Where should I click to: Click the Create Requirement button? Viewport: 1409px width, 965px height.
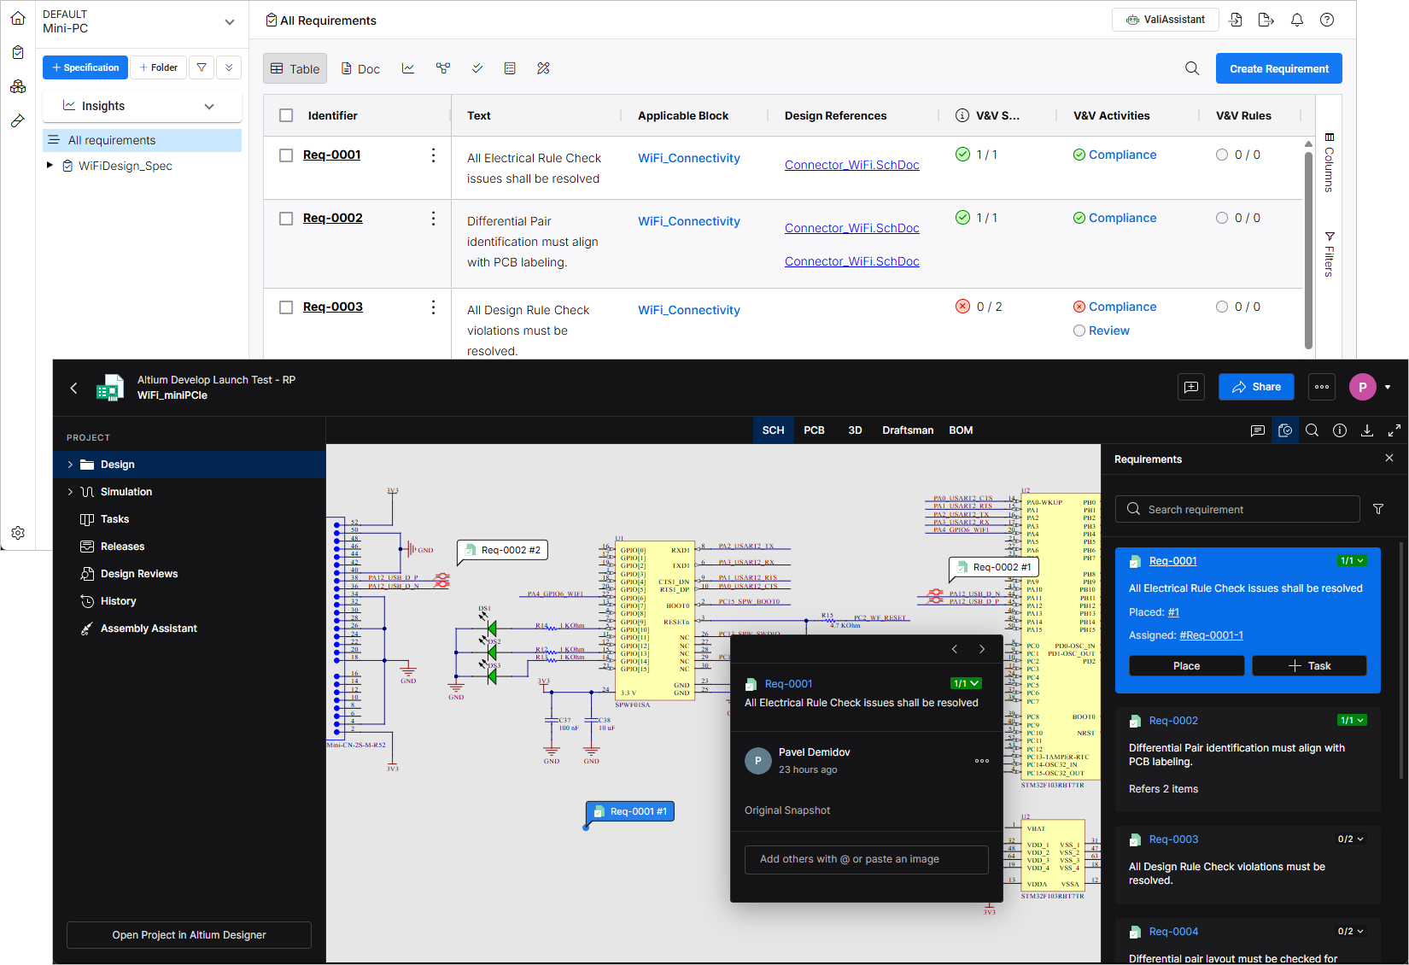(1279, 68)
